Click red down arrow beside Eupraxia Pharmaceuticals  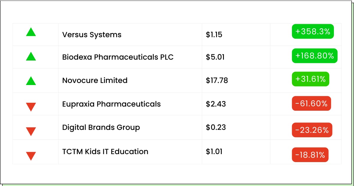click(x=31, y=107)
